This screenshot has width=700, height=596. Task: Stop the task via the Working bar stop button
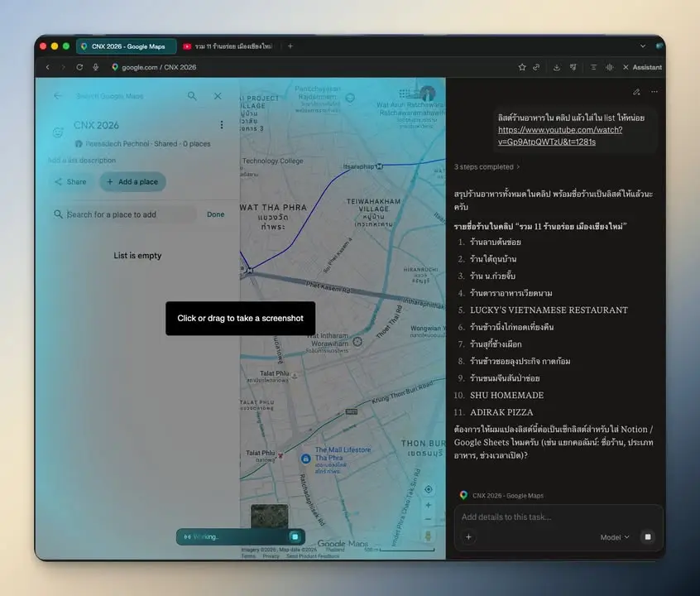(x=295, y=536)
